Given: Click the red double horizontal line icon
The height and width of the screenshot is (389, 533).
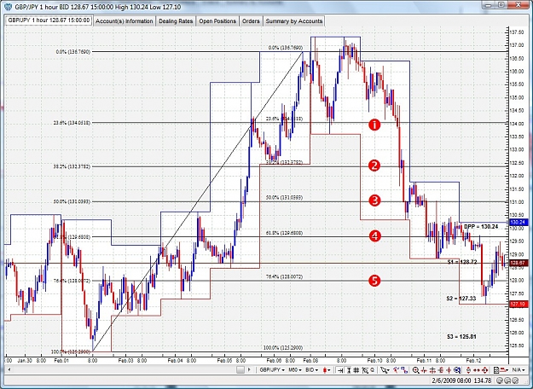Looking at the screenshot, I should [432, 370].
